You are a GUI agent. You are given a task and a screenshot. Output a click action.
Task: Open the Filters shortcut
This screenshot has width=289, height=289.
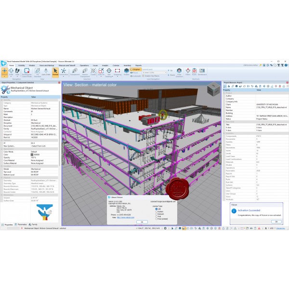(x=188, y=72)
